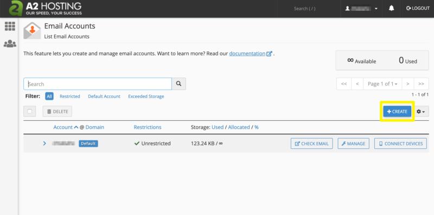Click the Connect Devices button
Viewport: 434px width, 215px height.
tap(400, 144)
